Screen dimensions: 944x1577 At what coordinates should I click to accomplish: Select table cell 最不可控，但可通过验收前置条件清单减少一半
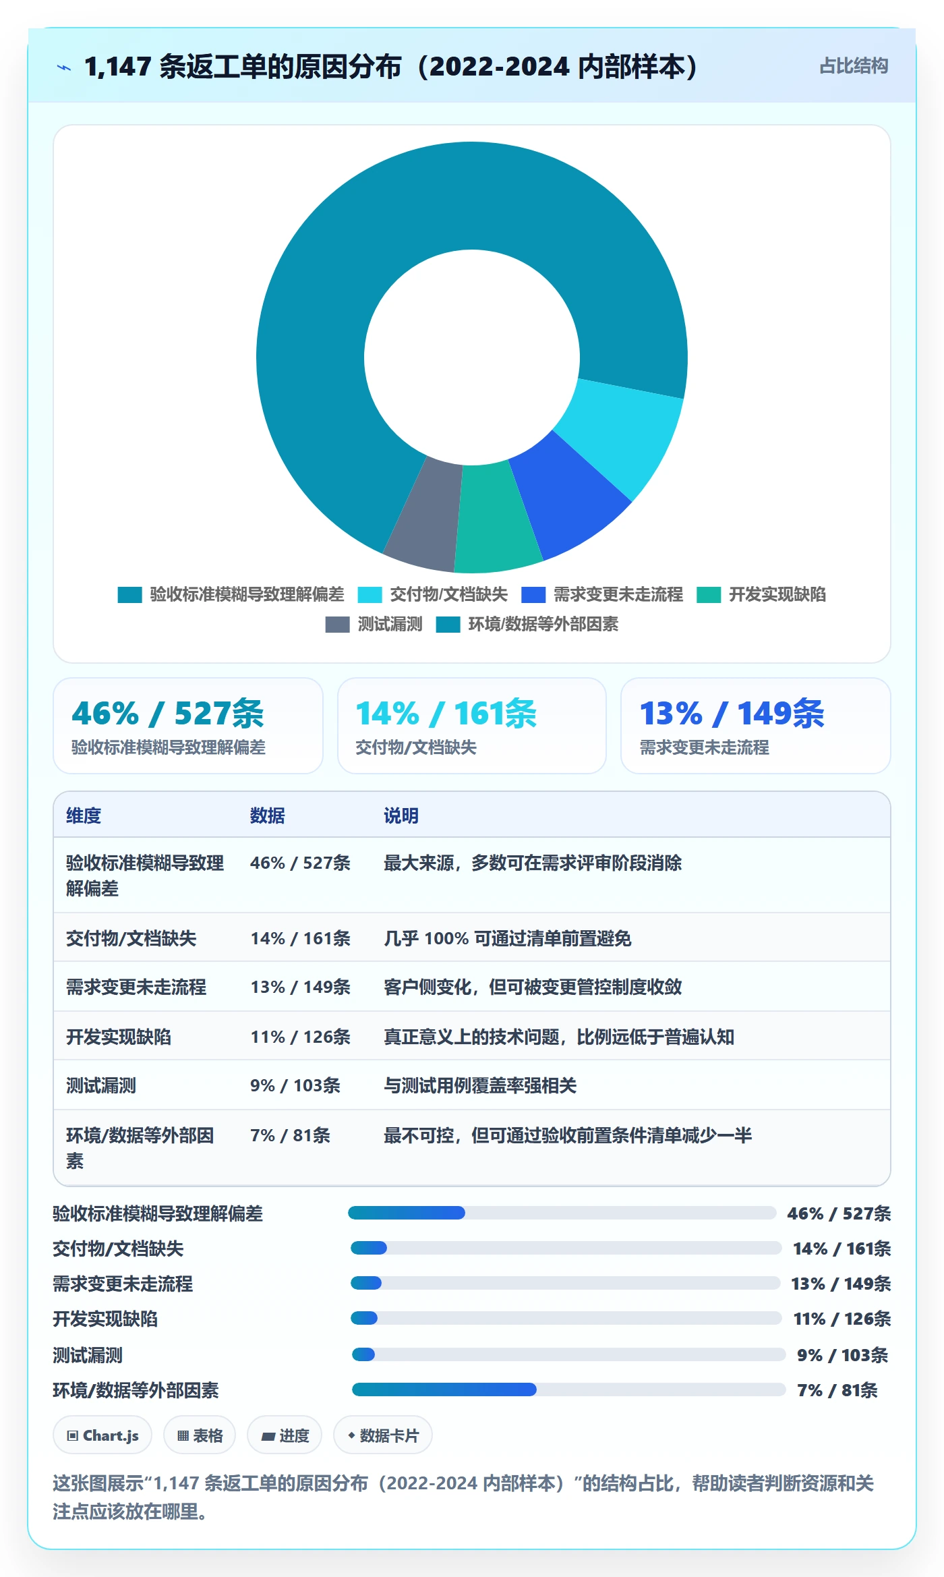(x=568, y=1135)
